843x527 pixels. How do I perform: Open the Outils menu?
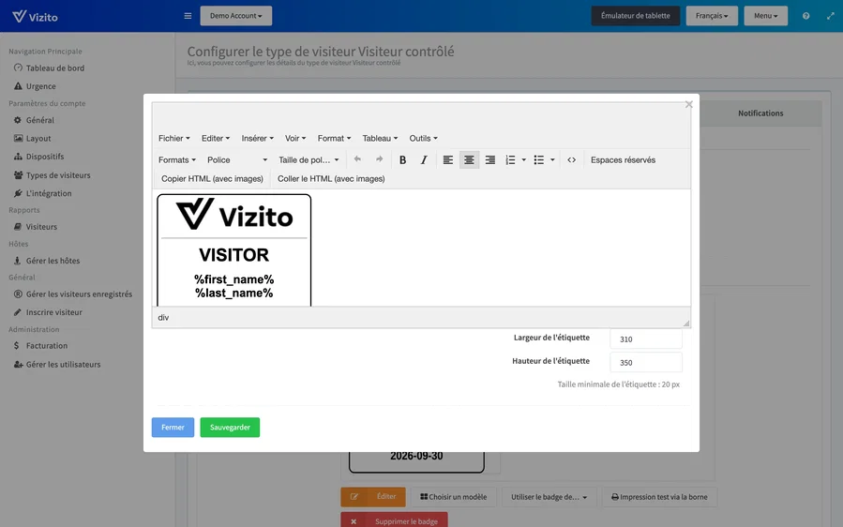423,138
